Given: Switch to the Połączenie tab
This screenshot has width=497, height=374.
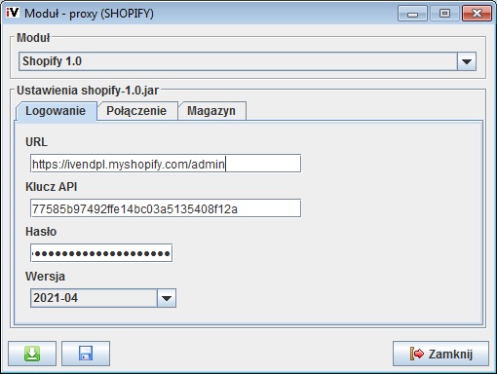Looking at the screenshot, I should click(136, 111).
